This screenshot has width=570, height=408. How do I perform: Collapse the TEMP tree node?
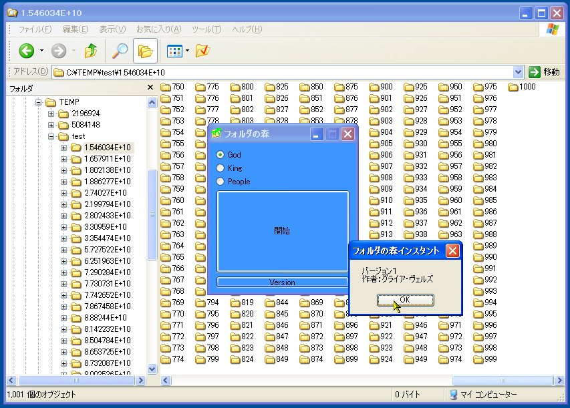[39, 102]
